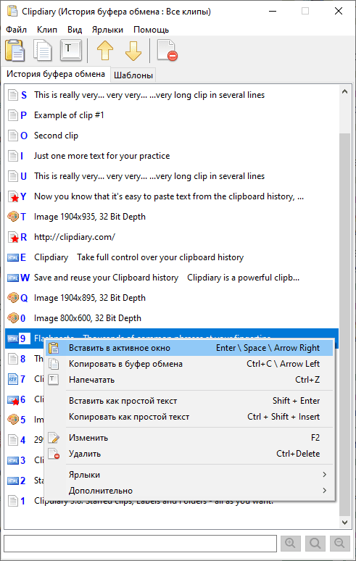
Task: Switch to the Шаблоны tab
Action: [133, 75]
